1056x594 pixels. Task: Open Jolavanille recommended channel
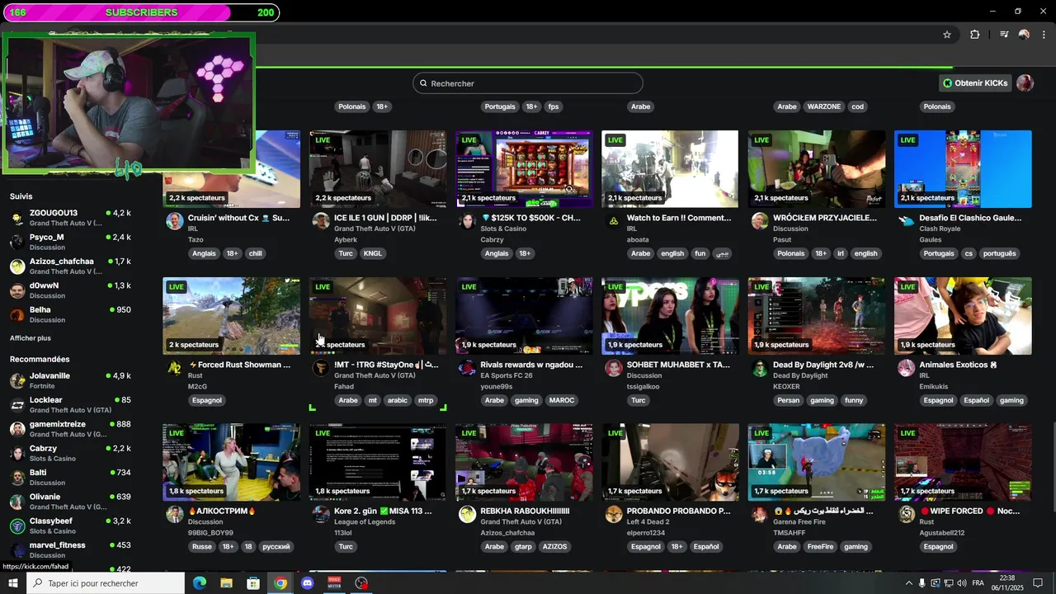coord(70,380)
